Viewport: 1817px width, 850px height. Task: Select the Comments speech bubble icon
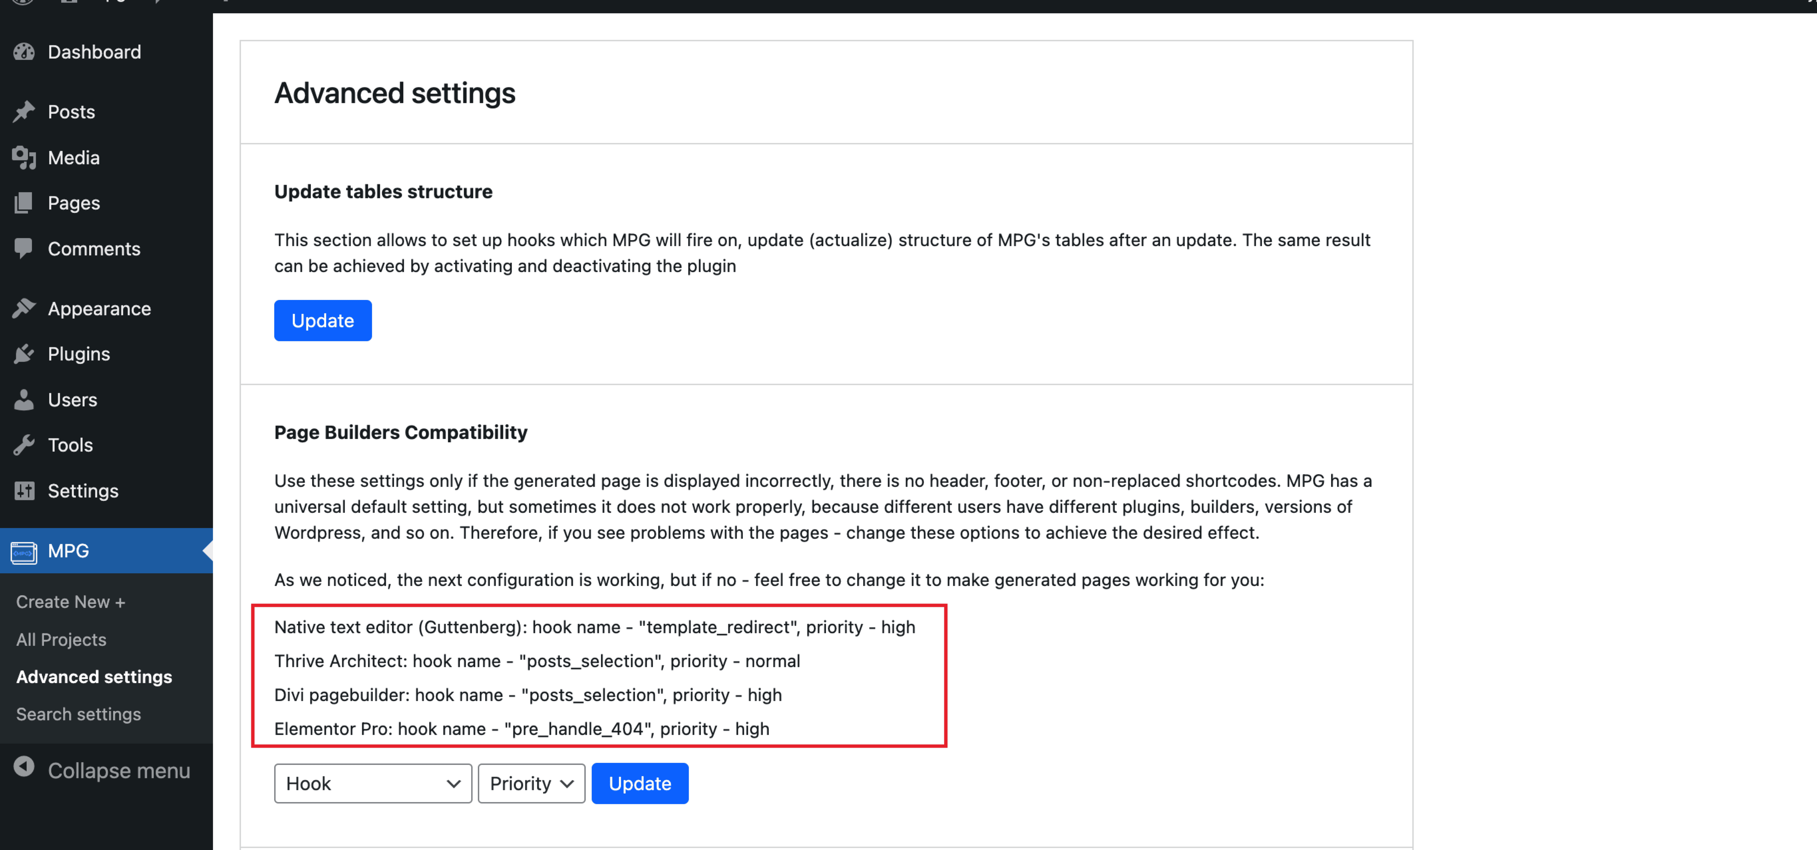[24, 248]
